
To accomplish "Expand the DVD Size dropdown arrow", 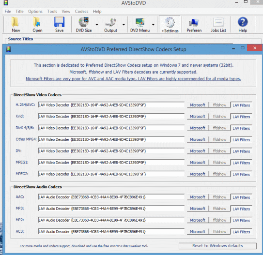I will point(97,25).
